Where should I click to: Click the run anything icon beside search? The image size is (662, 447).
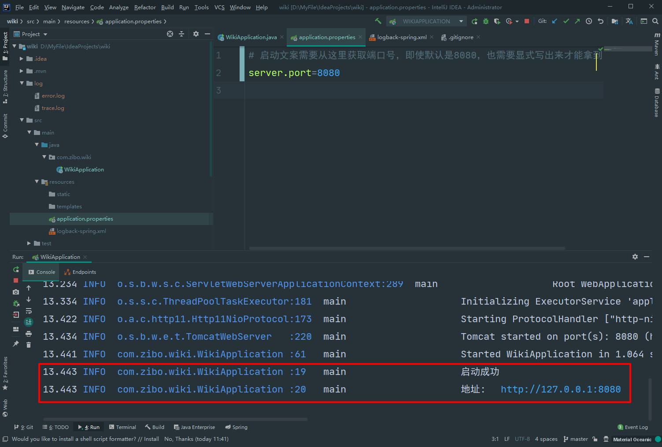[644, 21]
